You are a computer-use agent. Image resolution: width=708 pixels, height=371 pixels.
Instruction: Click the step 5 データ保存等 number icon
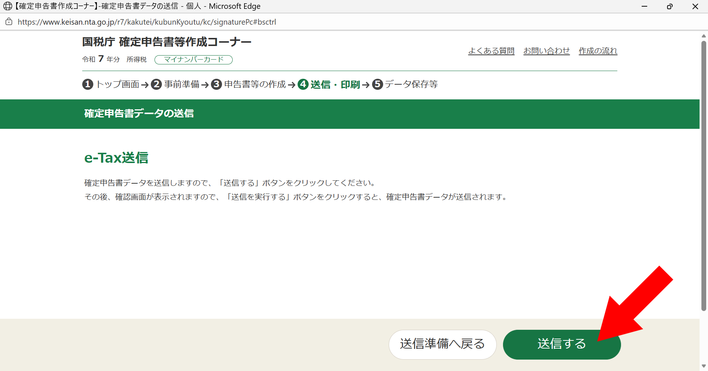point(377,84)
